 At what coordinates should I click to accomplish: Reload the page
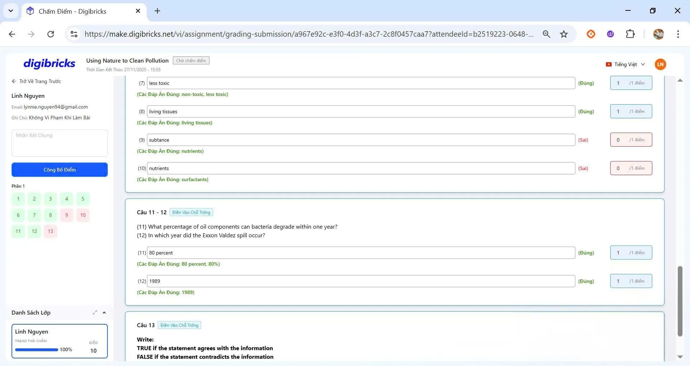coord(51,34)
